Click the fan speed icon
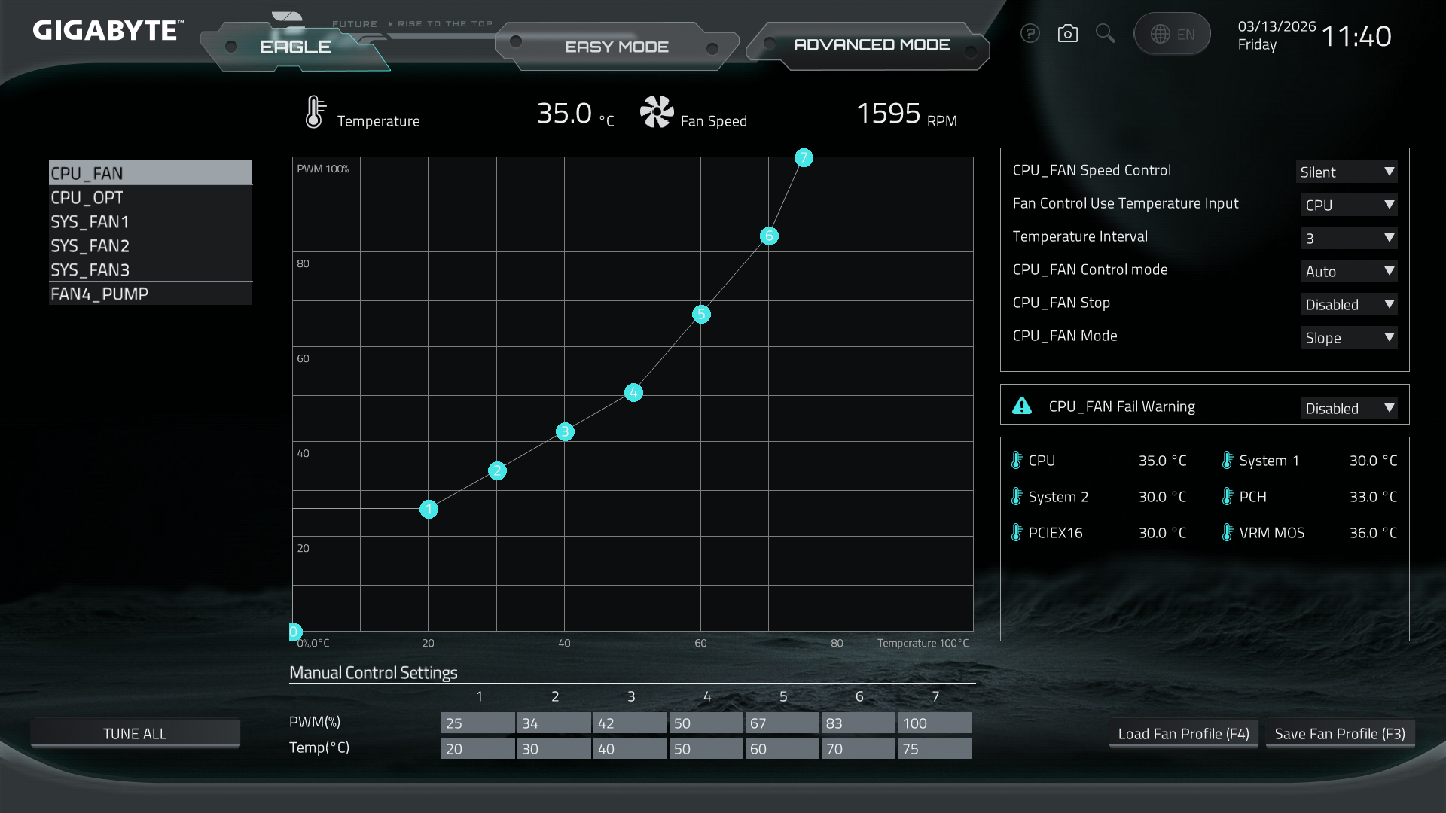1446x813 pixels. pyautogui.click(x=657, y=112)
